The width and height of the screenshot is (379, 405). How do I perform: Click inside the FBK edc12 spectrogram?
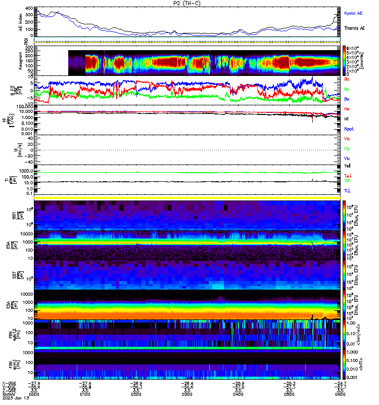click(187, 334)
